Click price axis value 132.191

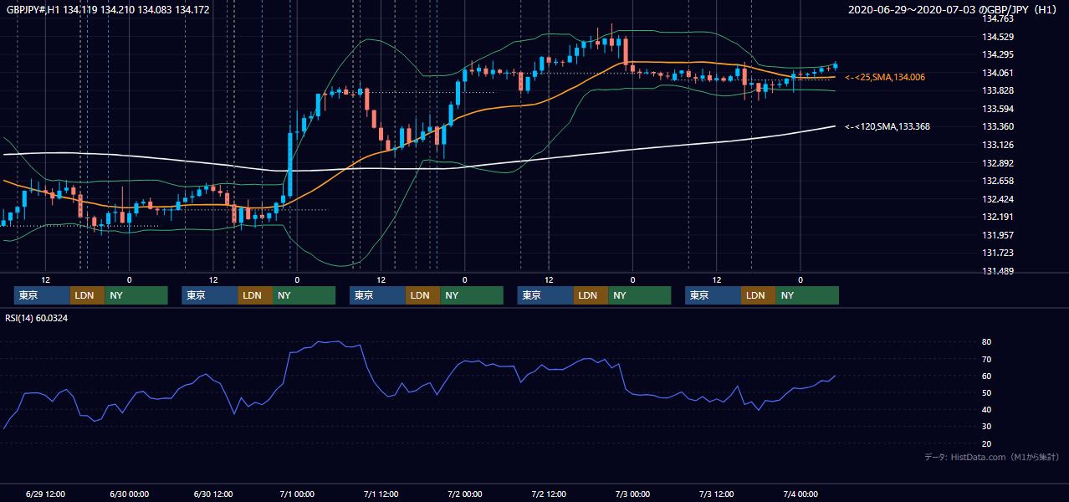point(998,217)
